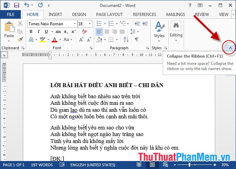This screenshot has height=169, width=236.
Task: Click the Editing binoculars icon
Action: coord(176,25)
